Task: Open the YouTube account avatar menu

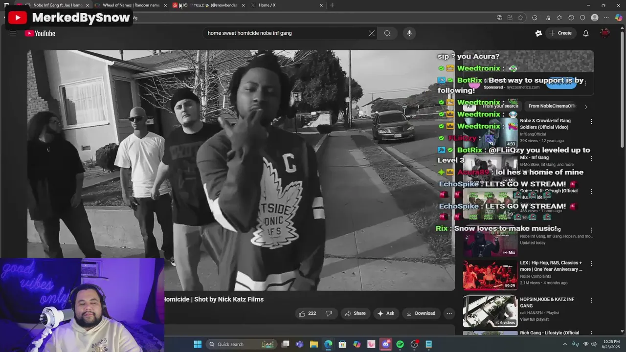Action: coord(605,33)
